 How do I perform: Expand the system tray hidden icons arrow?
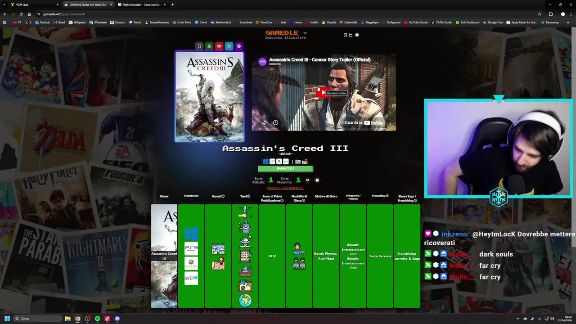[518, 319]
